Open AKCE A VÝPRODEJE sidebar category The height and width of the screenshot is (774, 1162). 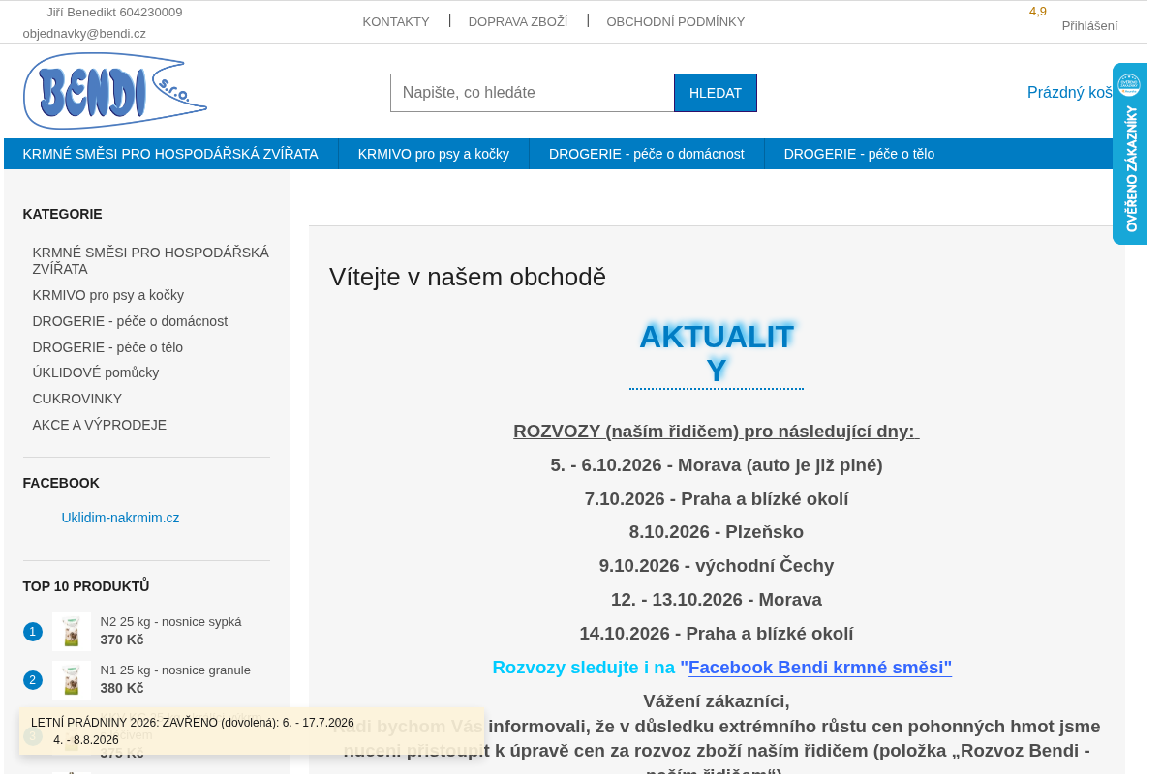(100, 425)
